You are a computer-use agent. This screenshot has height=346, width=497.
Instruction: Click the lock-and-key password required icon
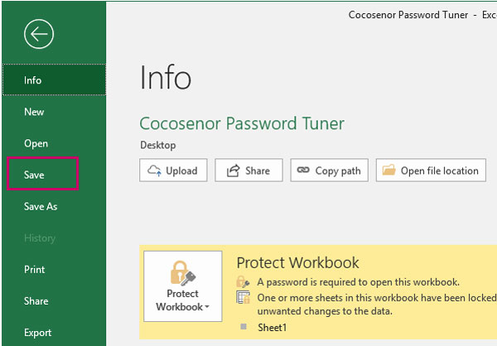click(243, 281)
